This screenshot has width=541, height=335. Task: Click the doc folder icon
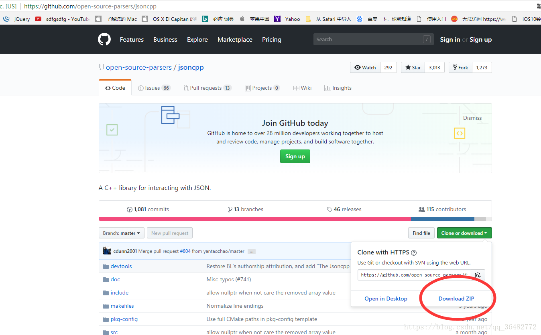(106, 280)
